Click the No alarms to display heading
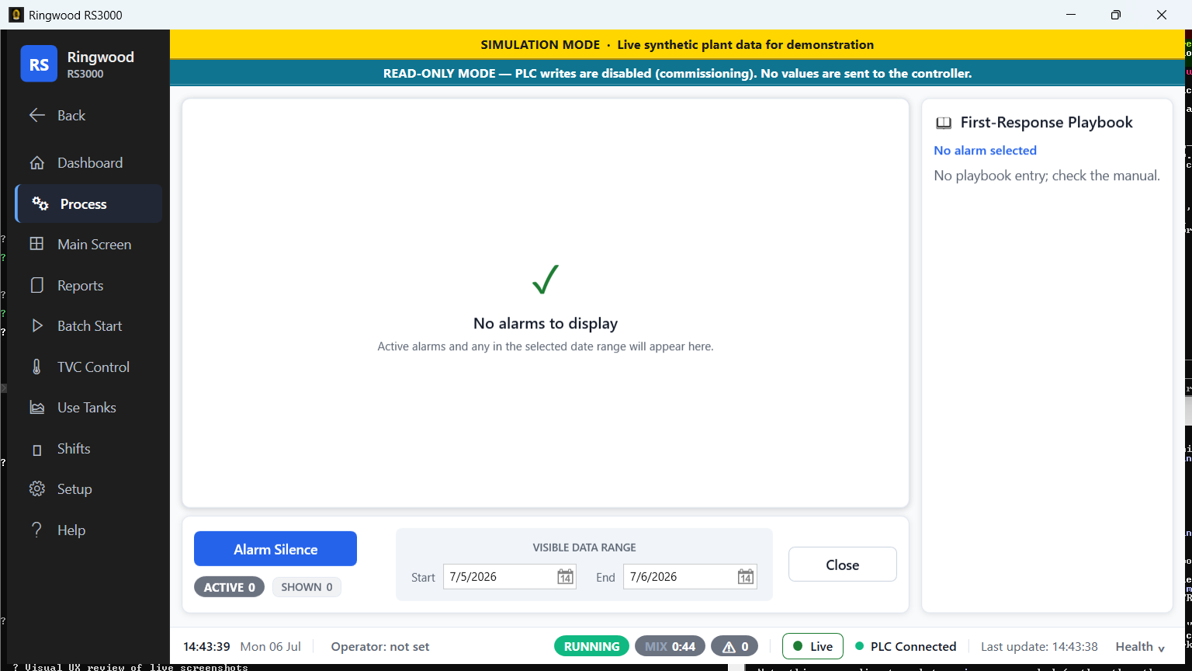The height and width of the screenshot is (671, 1192). pos(546,323)
